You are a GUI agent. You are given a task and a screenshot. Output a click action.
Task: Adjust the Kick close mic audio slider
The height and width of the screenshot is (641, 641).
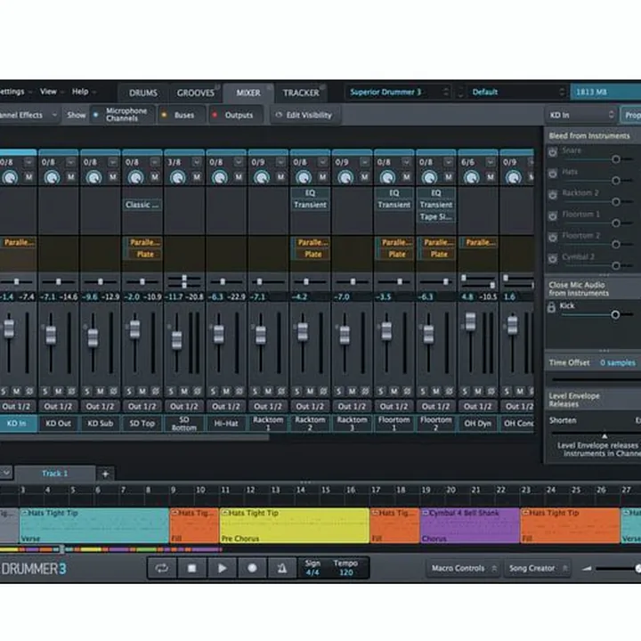click(614, 314)
